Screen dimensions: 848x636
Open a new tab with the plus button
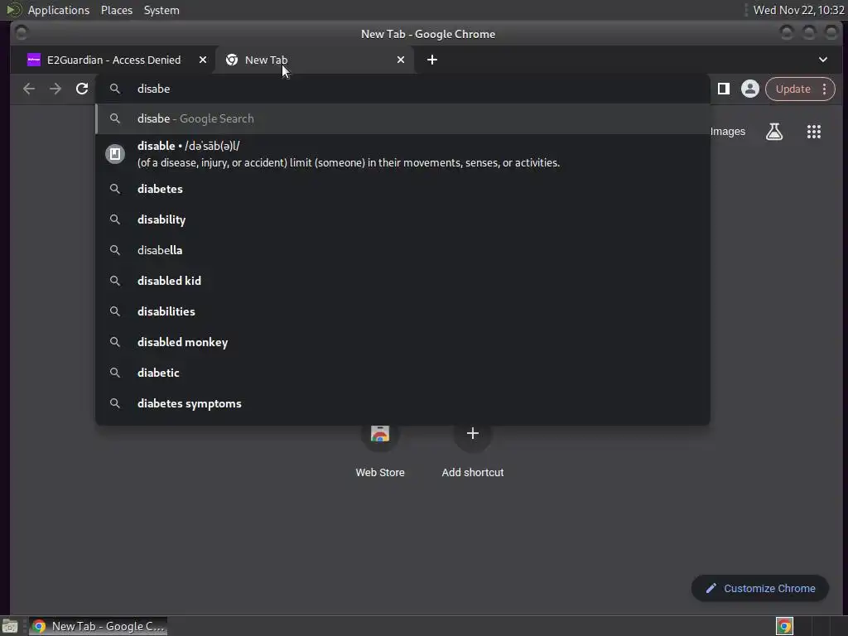431,60
